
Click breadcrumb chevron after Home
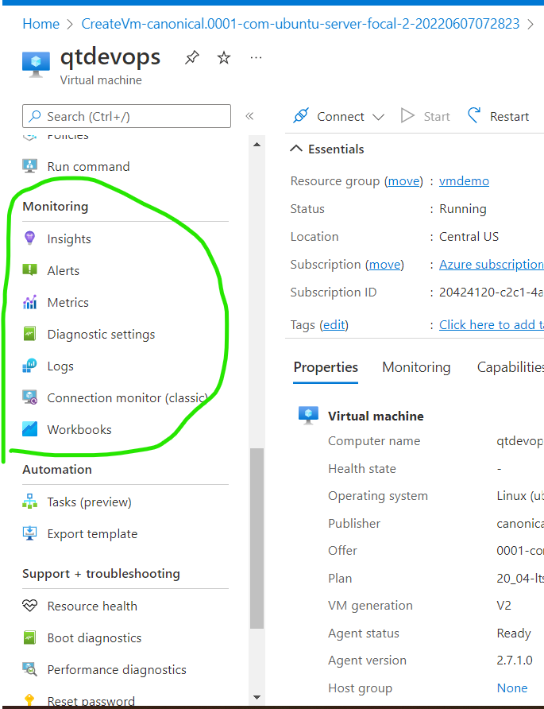coord(70,24)
